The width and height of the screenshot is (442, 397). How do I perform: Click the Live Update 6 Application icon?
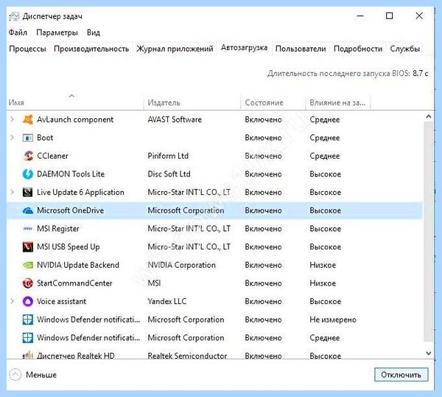point(28,193)
